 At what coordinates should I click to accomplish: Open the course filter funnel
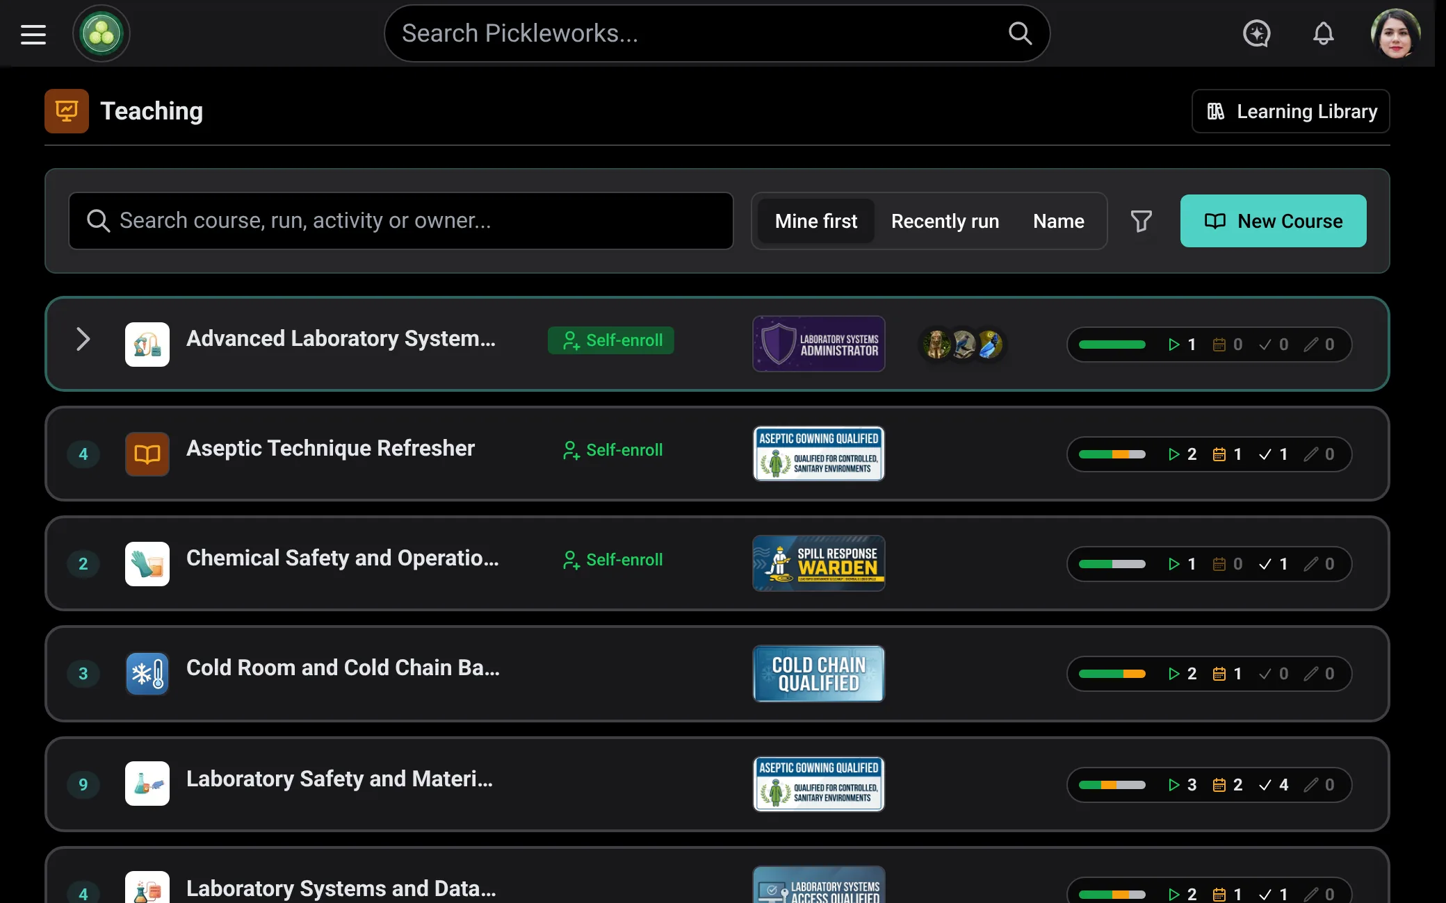tap(1141, 221)
